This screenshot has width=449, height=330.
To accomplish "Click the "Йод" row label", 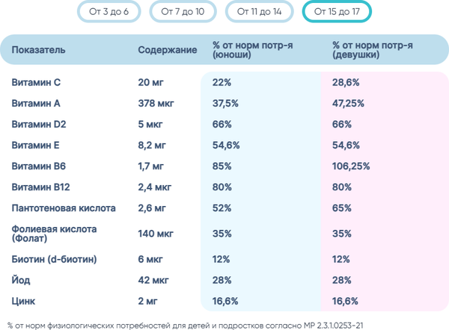I will (x=20, y=280).
